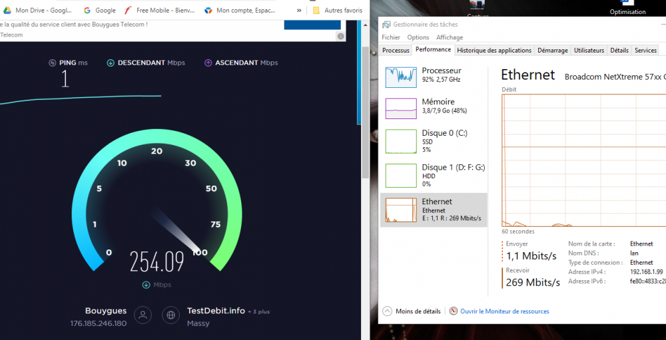Screen dimensions: 666x340
Task: Click the Bouygues provider name
Action: (106, 311)
